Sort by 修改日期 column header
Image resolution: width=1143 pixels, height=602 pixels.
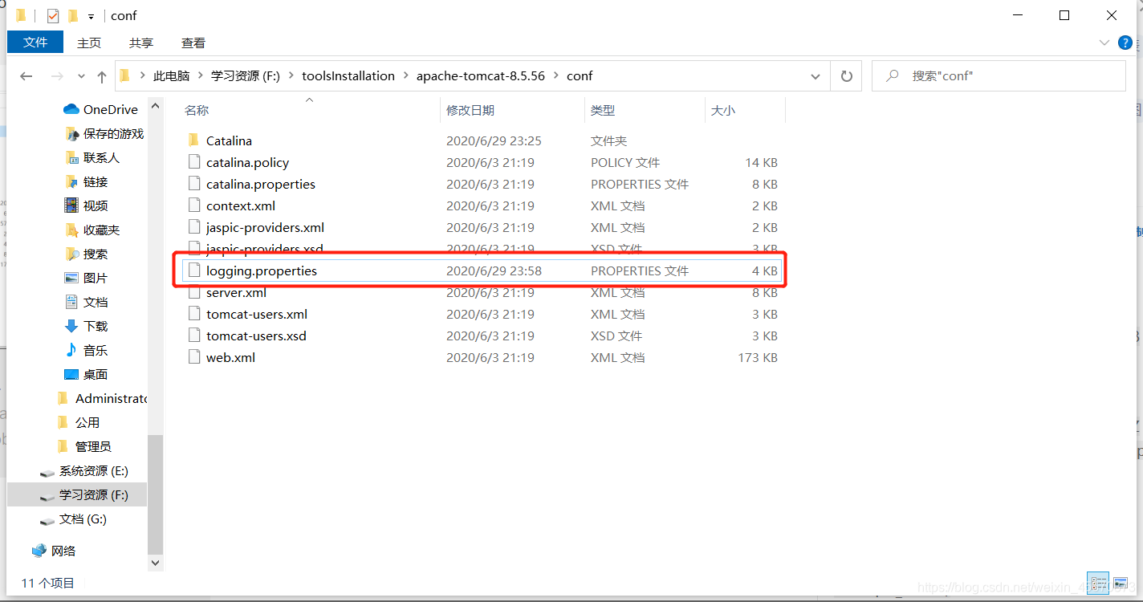coord(470,110)
